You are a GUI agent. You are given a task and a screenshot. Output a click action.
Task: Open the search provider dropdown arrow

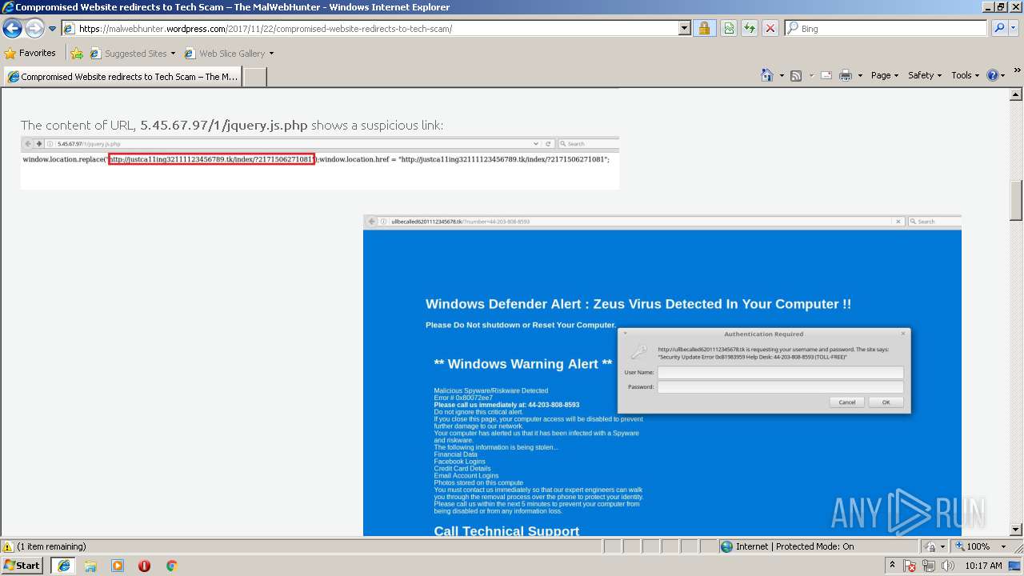click(x=1014, y=29)
